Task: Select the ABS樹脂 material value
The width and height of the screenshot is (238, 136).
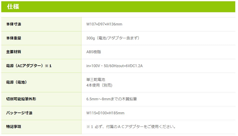Action: (x=94, y=52)
